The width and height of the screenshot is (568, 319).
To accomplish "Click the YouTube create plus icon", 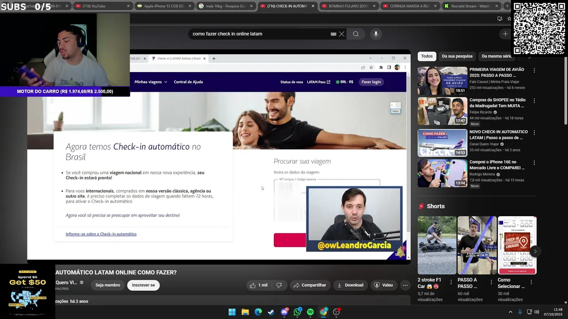I will click(505, 34).
